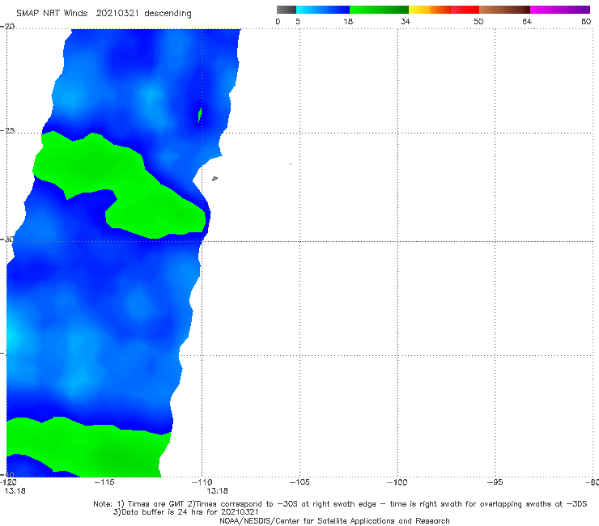The width and height of the screenshot is (599, 526).
Task: Click the latitude label '-30' on the left axis
Action: pos(7,240)
